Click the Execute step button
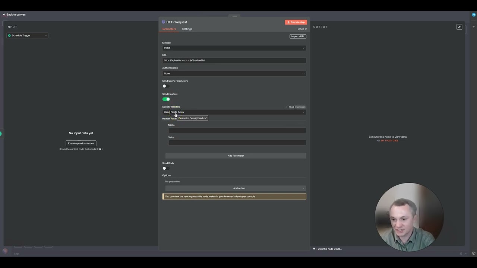Image resolution: width=477 pixels, height=268 pixels. [x=296, y=22]
